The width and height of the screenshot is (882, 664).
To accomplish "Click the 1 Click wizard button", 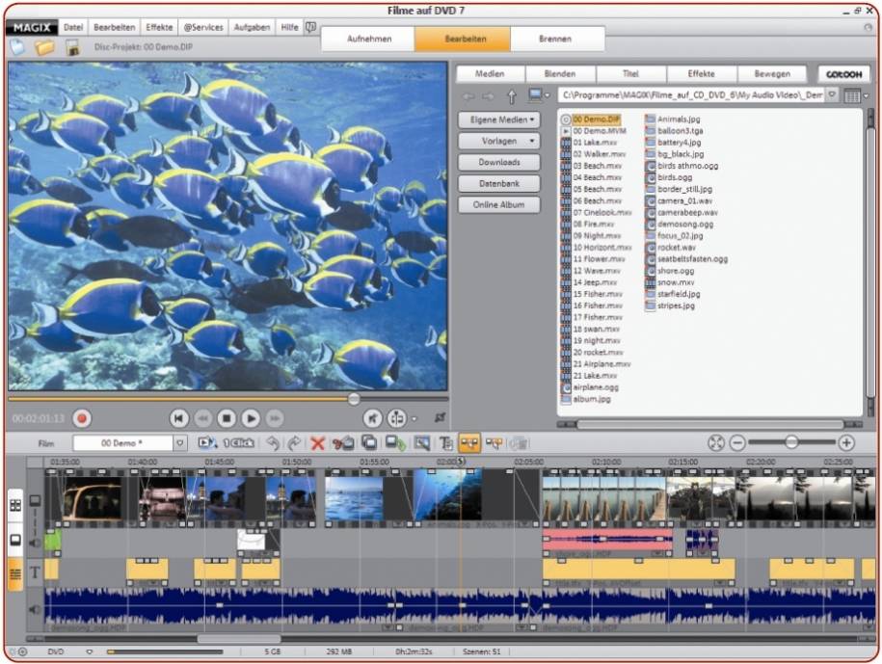I will point(238,443).
